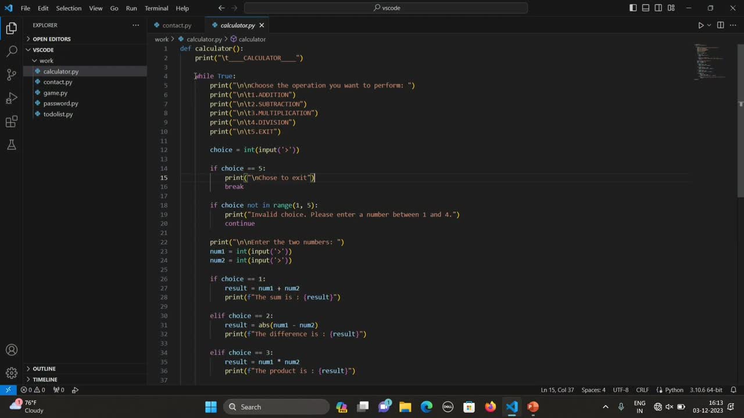744x418 pixels.
Task: Open the Customize Layout button
Action: coord(671,8)
